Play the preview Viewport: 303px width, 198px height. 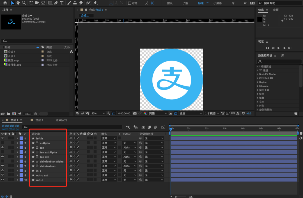tap(279, 48)
